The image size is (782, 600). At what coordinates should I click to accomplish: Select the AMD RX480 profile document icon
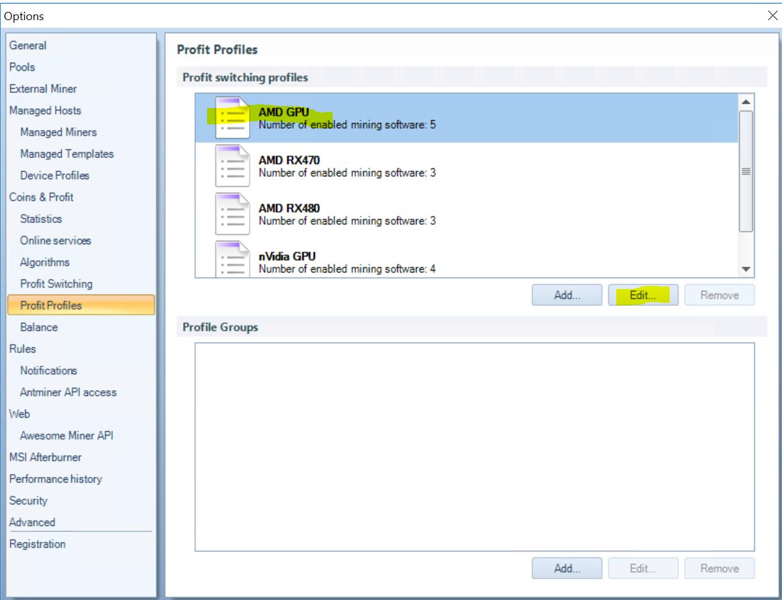(x=232, y=214)
